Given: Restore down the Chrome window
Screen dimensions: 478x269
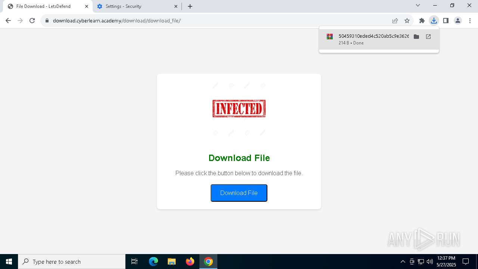Looking at the screenshot, I should (x=452, y=6).
